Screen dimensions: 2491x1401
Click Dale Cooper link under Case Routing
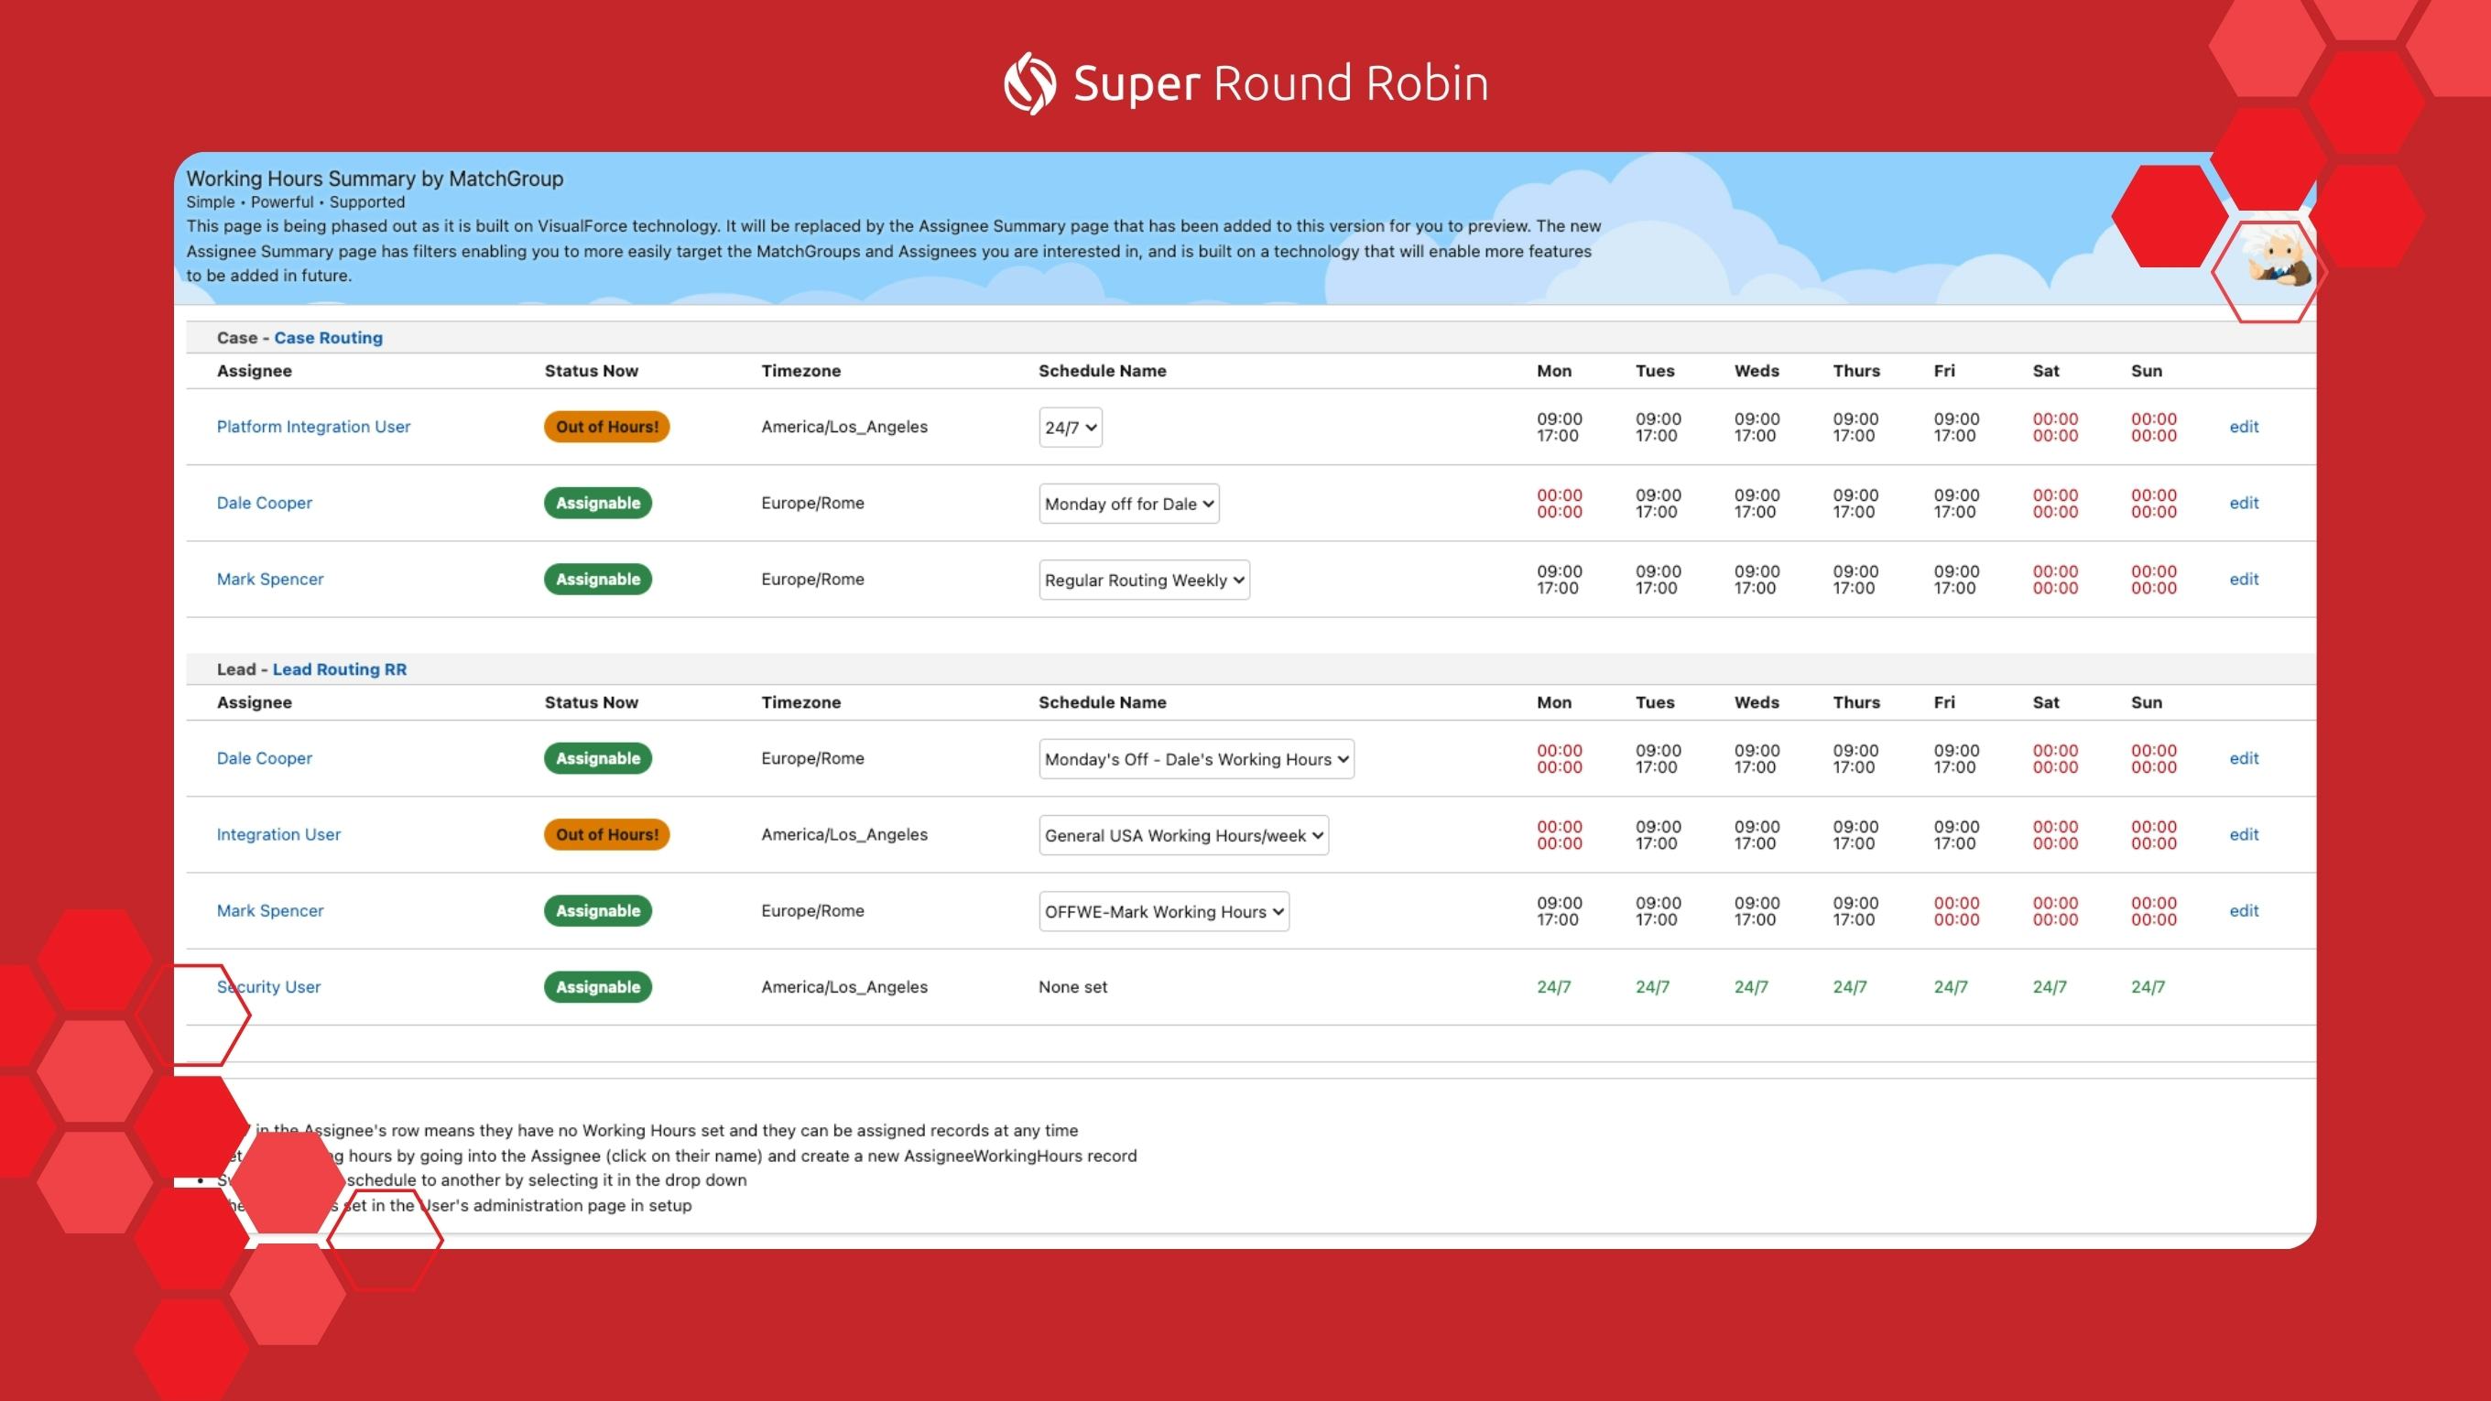point(264,503)
